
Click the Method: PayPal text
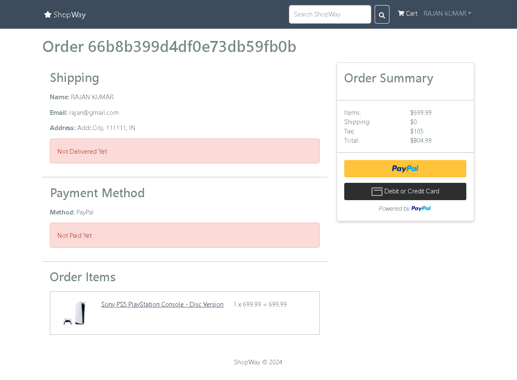[72, 212]
